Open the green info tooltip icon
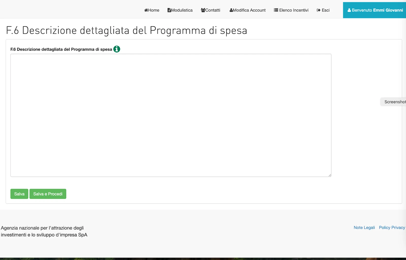Viewport: 406px width, 260px height. pos(117,49)
